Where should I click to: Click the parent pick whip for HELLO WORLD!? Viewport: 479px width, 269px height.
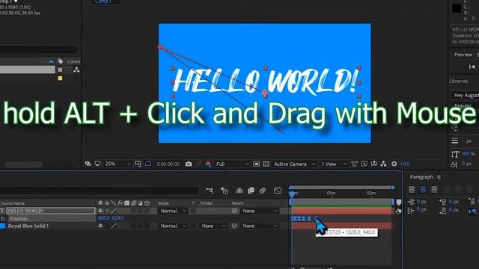click(234, 211)
